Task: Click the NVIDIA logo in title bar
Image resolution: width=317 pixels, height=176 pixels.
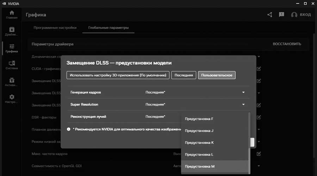Action: coord(4,4)
